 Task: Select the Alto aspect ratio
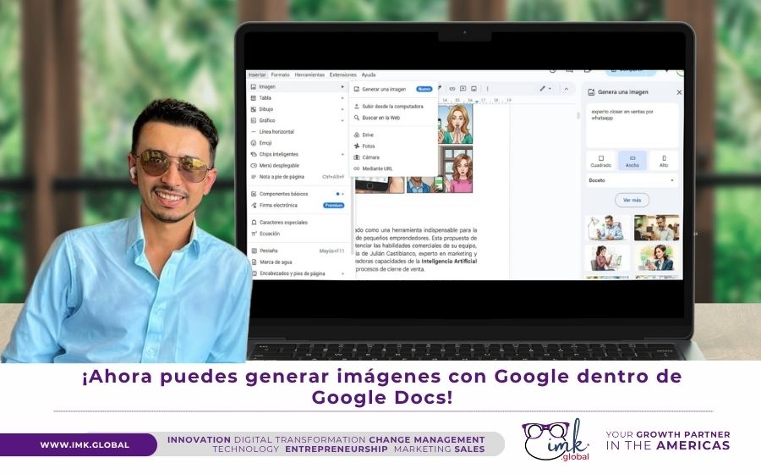(x=664, y=161)
